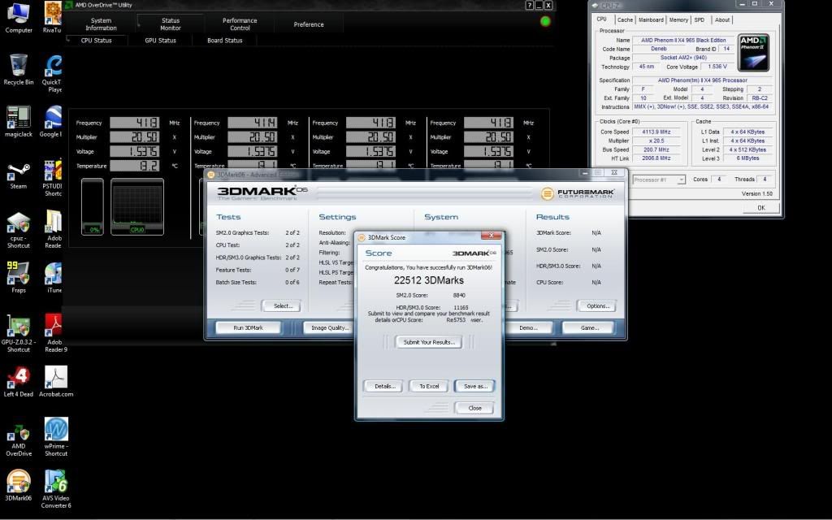
Task: Open the Options button under Results
Action: click(x=598, y=306)
